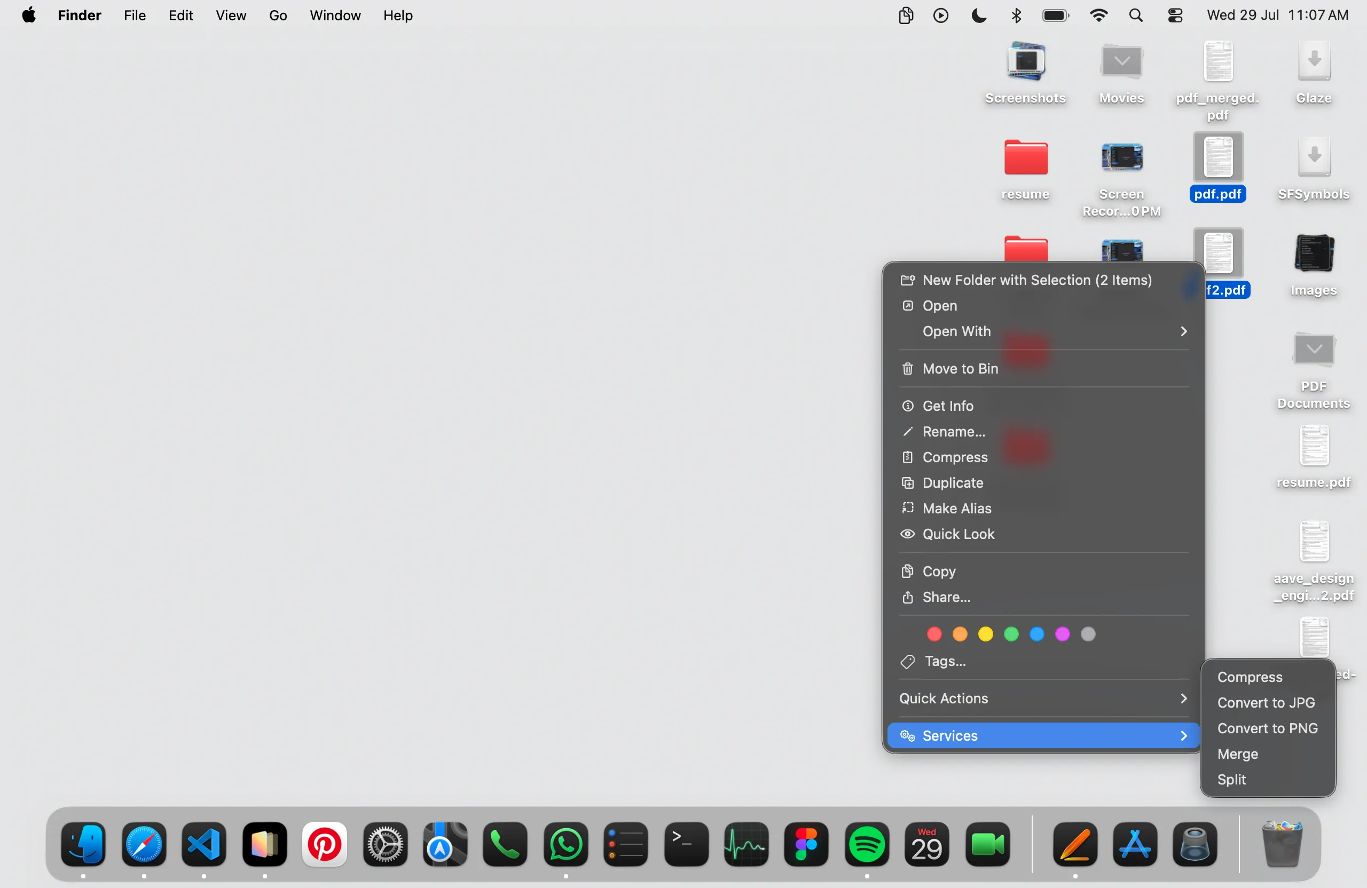Open Control Centre in menu bar
The width and height of the screenshot is (1367, 888).
pos(1175,15)
